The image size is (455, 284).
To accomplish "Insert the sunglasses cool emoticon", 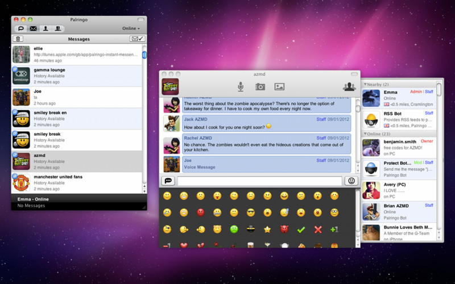I will coord(251,212).
